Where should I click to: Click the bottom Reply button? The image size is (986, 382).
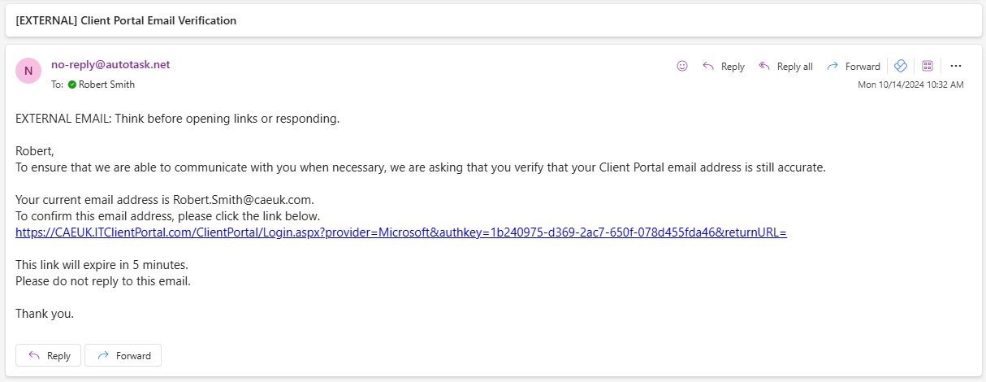tap(49, 355)
